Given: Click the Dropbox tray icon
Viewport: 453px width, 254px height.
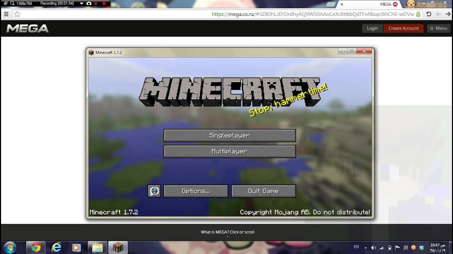Looking at the screenshot, I should coord(422,248).
